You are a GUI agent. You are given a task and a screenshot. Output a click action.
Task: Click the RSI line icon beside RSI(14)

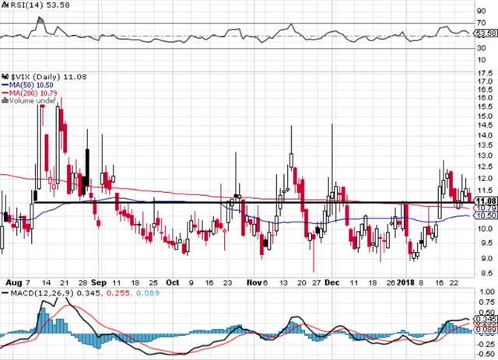(6, 5)
